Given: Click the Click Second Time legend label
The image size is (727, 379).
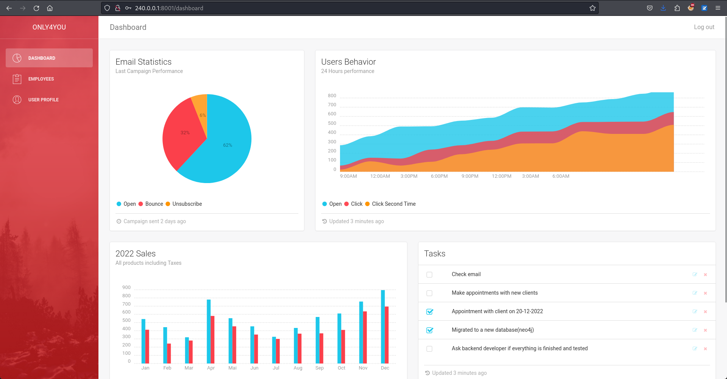Looking at the screenshot, I should (394, 204).
